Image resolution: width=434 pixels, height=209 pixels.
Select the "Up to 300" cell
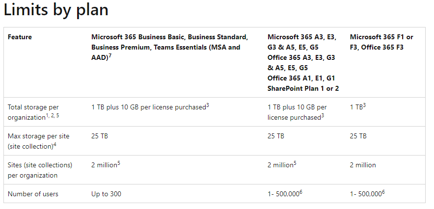coord(106,194)
